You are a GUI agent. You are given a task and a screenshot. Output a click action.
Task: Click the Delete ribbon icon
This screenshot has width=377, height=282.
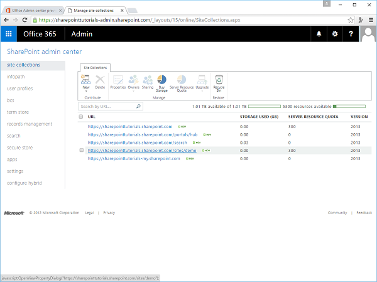point(100,82)
